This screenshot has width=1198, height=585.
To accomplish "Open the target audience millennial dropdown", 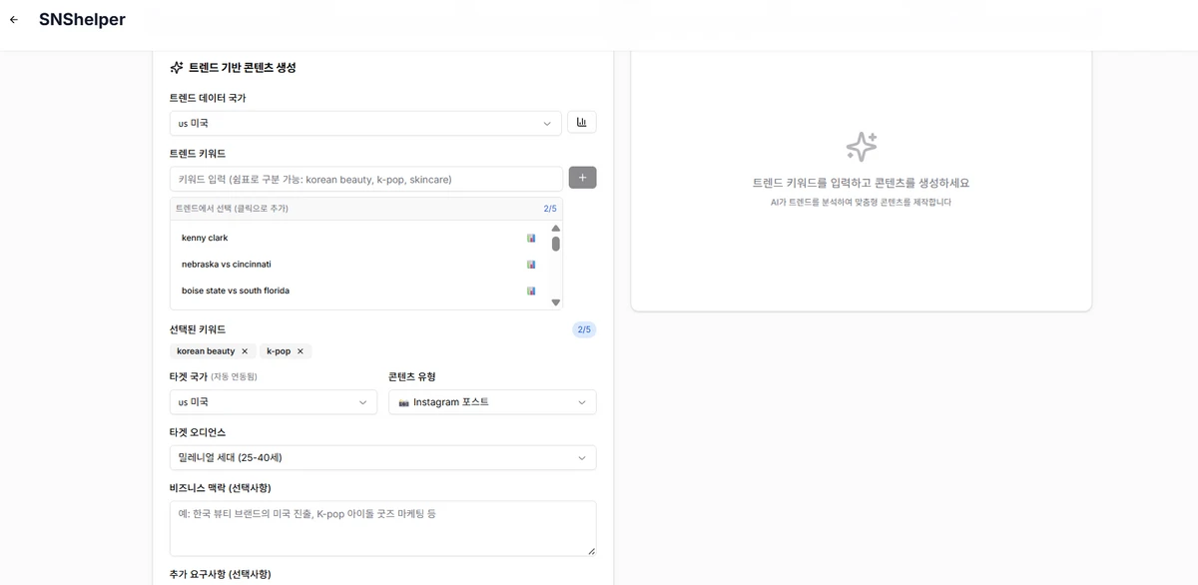I will coord(382,457).
